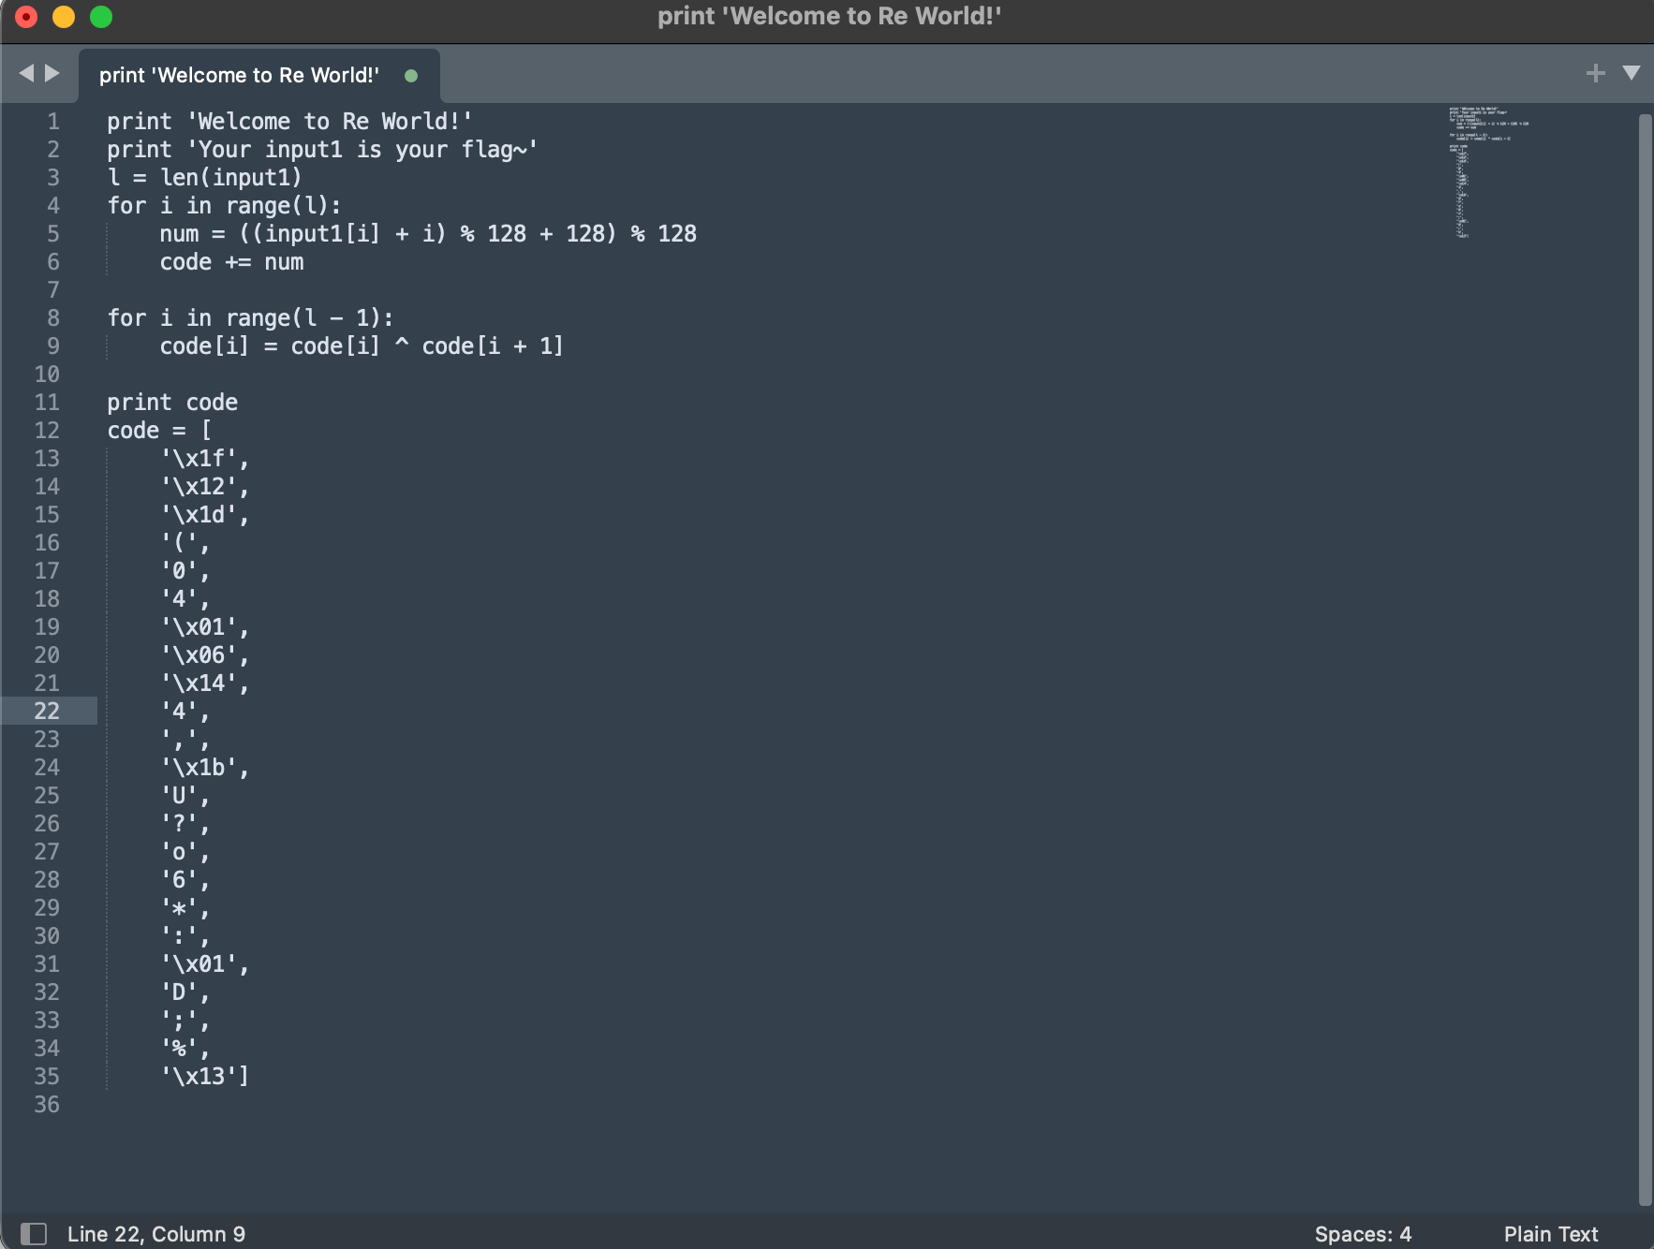Place cursor on "for i in range(l):" line

[224, 206]
